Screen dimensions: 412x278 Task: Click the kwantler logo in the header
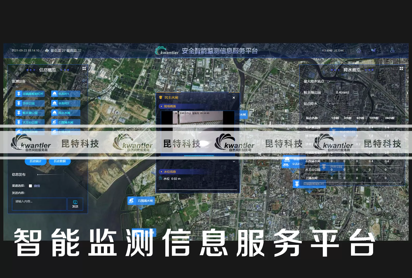167,51
